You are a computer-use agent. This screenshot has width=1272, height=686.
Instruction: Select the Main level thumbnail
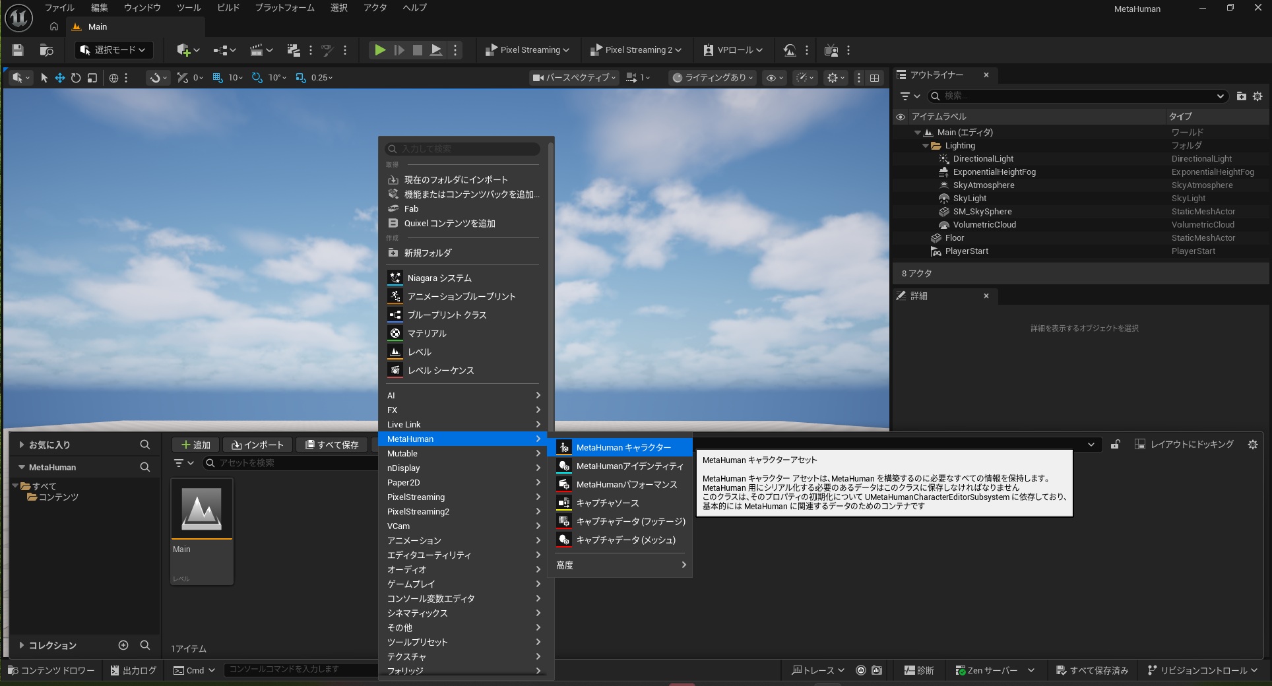coord(201,509)
